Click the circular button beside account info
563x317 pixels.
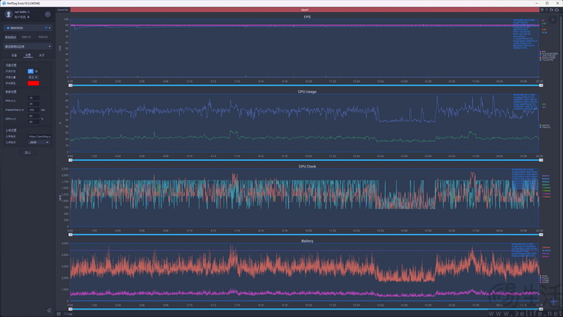[x=48, y=14]
